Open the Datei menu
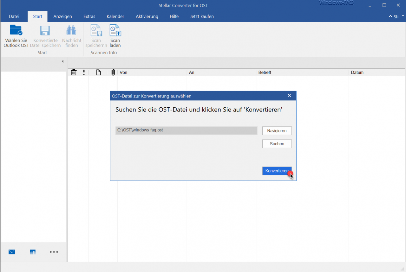Viewport: 406px width, 272px height. [14, 16]
